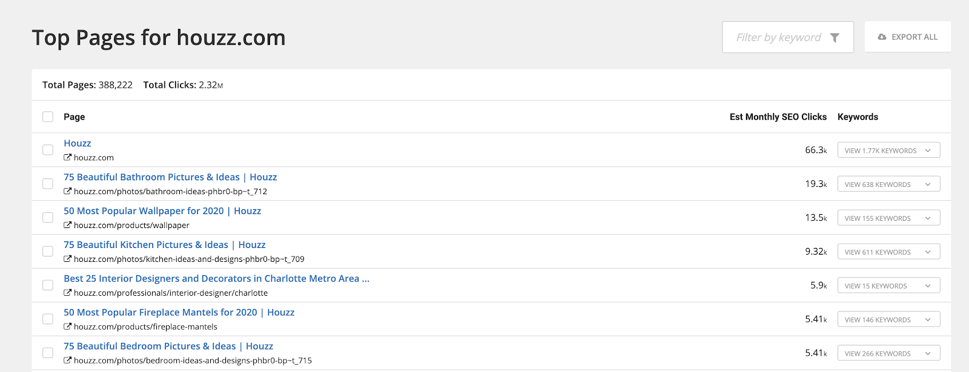Open external link icon for products/wallpaper URL
The height and width of the screenshot is (372, 969).
(68, 225)
